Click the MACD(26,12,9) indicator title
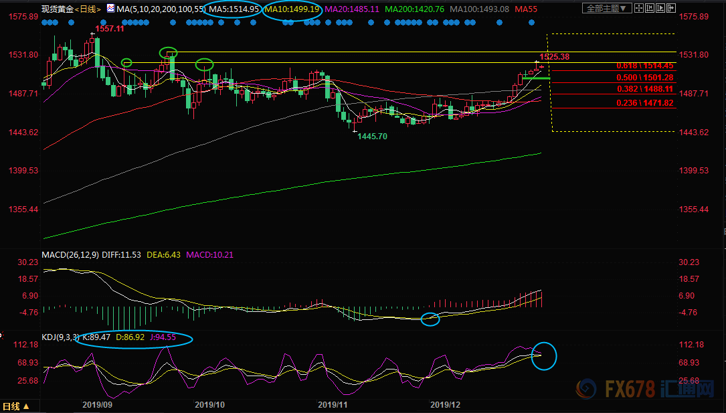 [70, 255]
